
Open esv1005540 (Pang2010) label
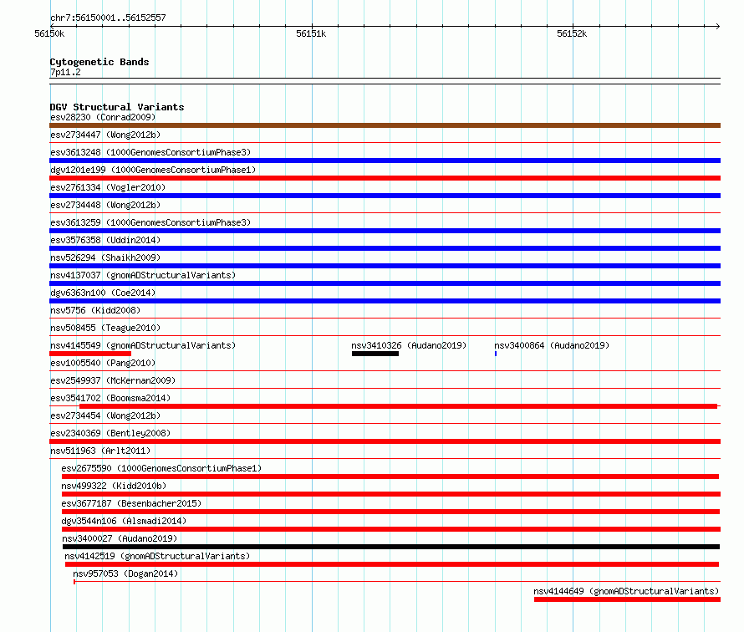pyautogui.click(x=103, y=363)
